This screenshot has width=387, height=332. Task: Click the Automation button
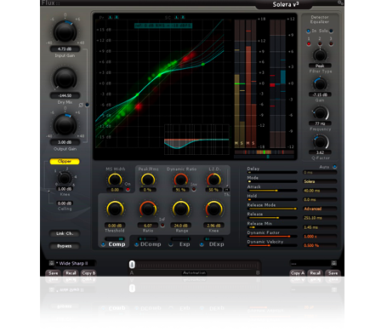pos(195,272)
